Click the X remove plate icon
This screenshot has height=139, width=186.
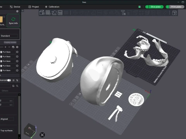(71, 104)
